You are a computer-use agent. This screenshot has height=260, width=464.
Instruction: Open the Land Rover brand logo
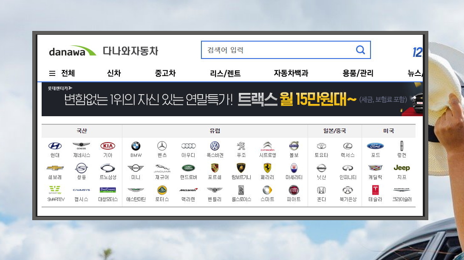click(189, 168)
